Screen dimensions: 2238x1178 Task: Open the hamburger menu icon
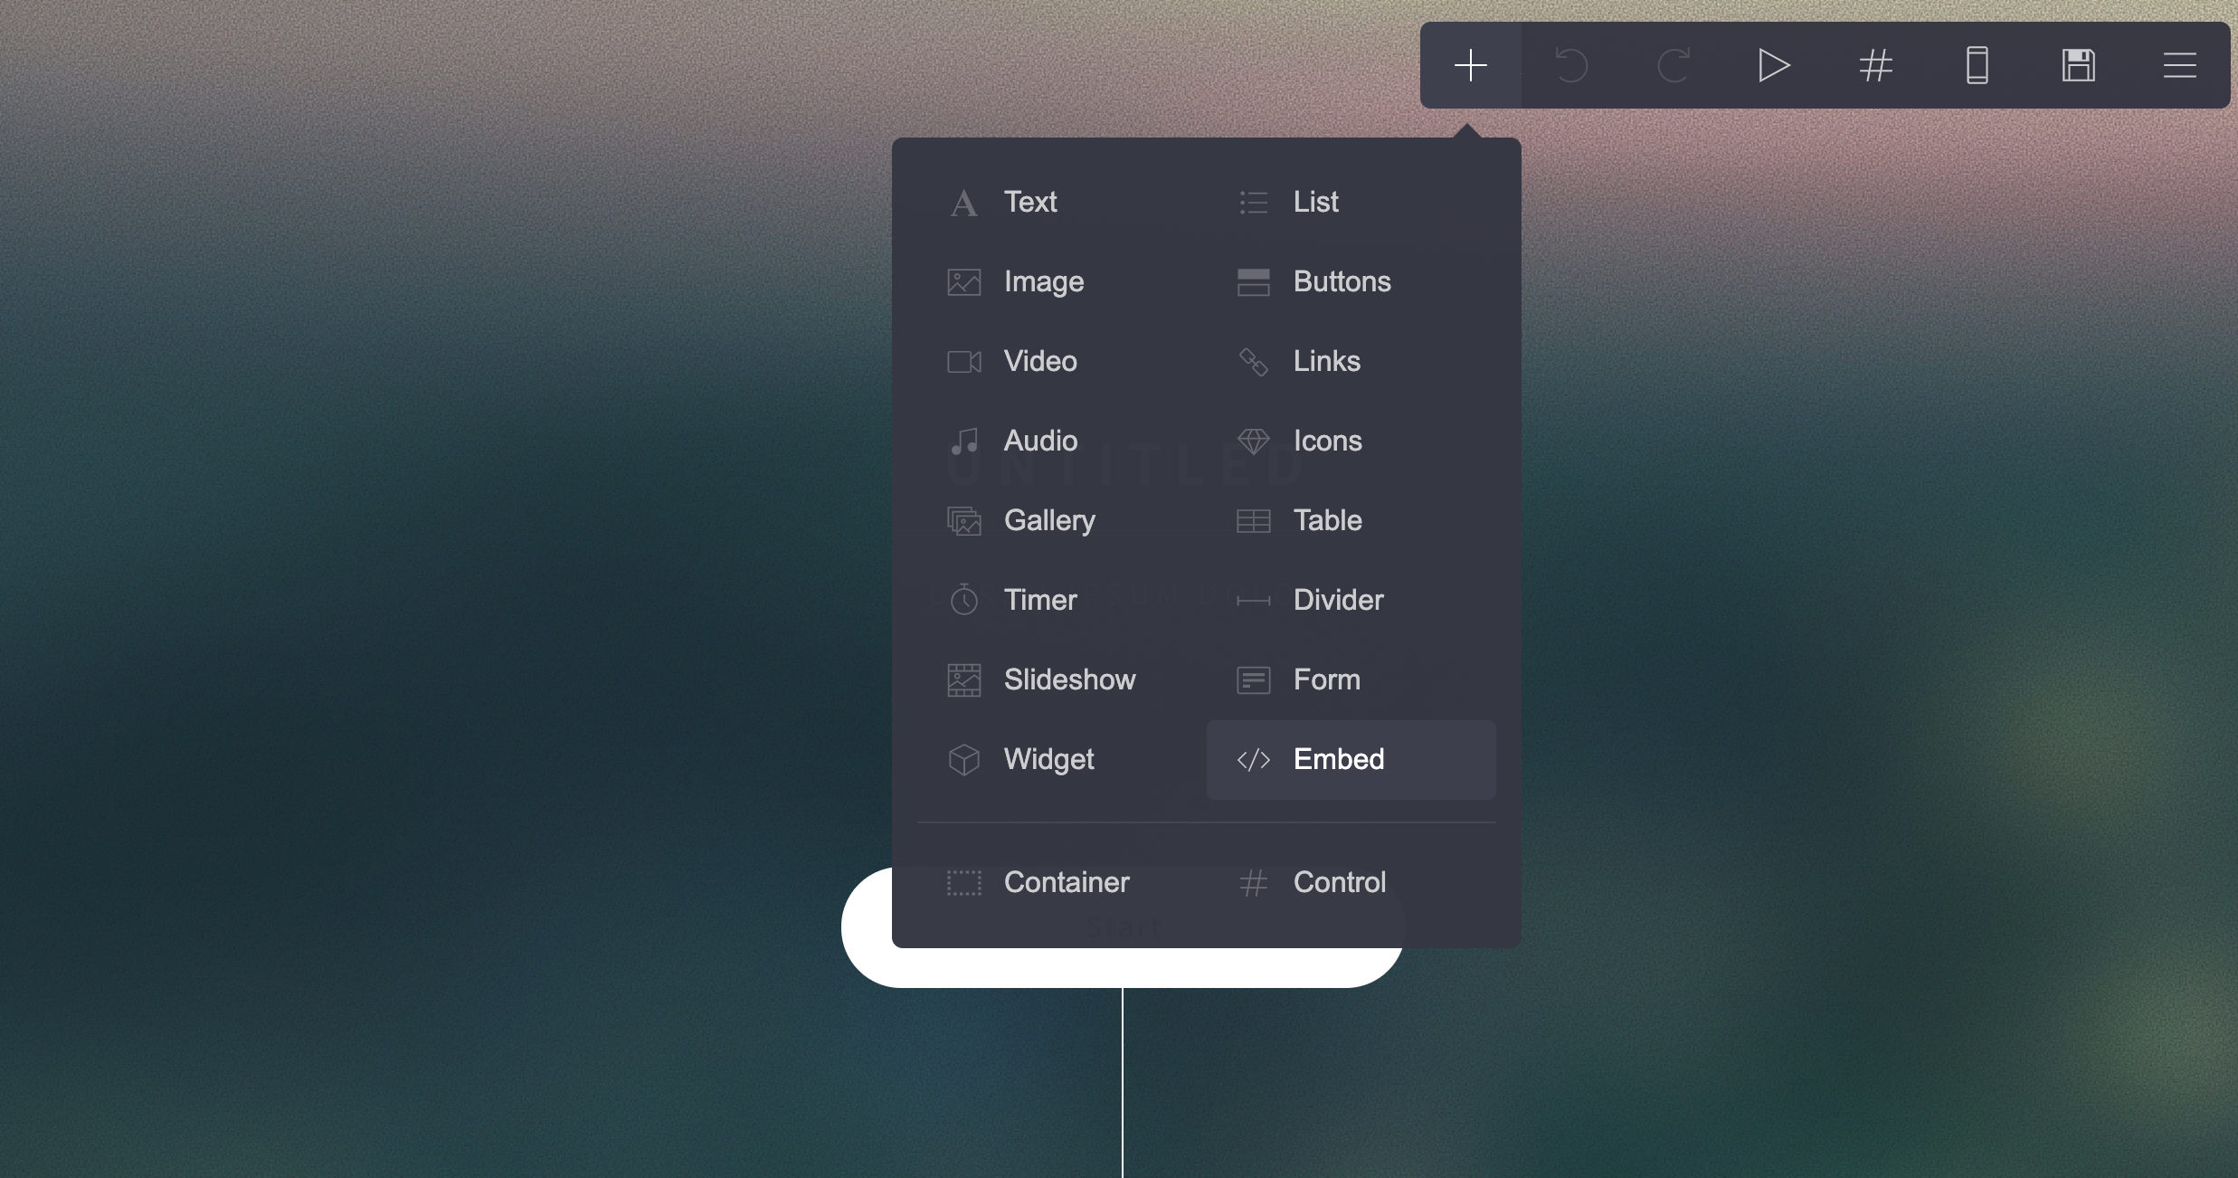click(2179, 65)
